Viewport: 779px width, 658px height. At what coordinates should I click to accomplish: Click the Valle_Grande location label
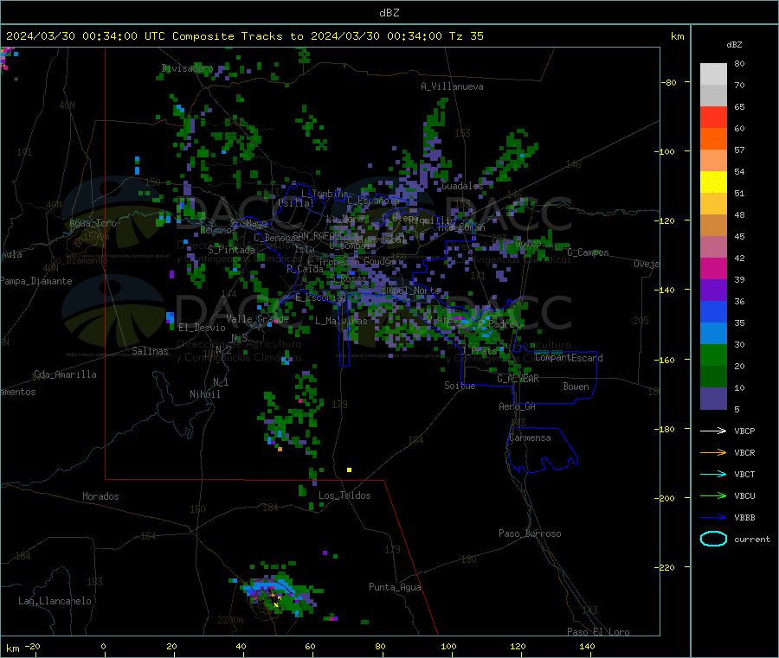pyautogui.click(x=257, y=319)
